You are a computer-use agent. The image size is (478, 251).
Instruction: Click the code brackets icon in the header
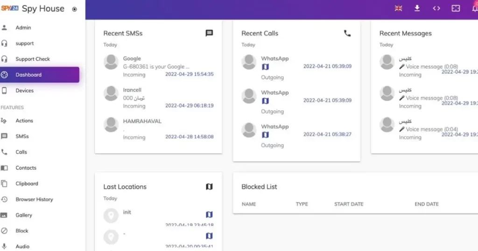tap(436, 8)
